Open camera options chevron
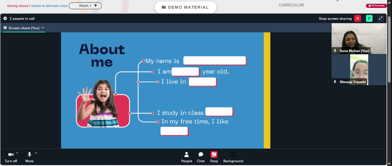The image size is (392, 166). [17, 153]
